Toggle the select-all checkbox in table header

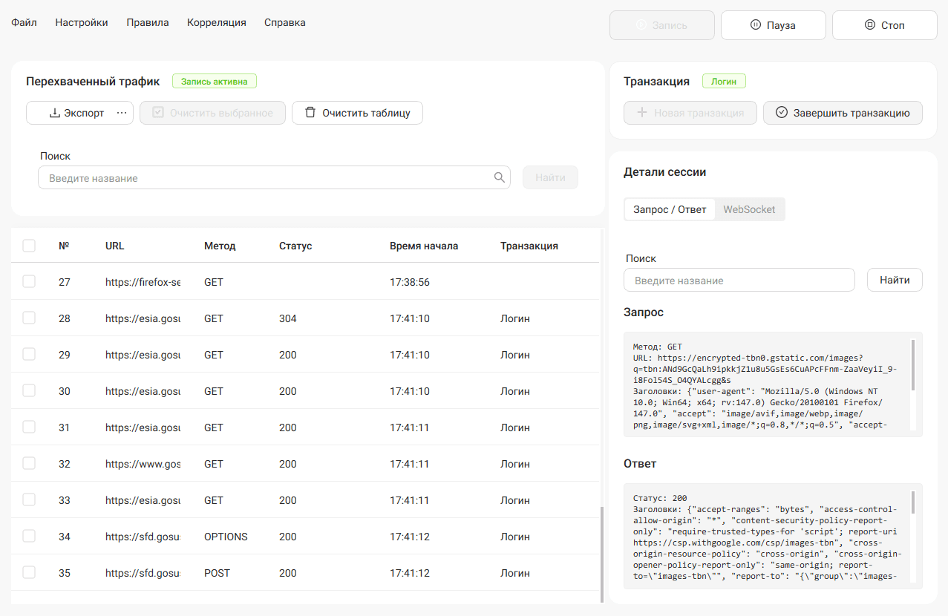click(29, 246)
